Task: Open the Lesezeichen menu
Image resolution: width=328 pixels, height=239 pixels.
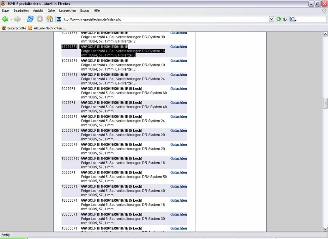Action: [x=67, y=10]
